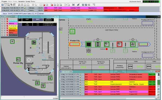
Task: Open the Program menu
Action: coord(4,1)
